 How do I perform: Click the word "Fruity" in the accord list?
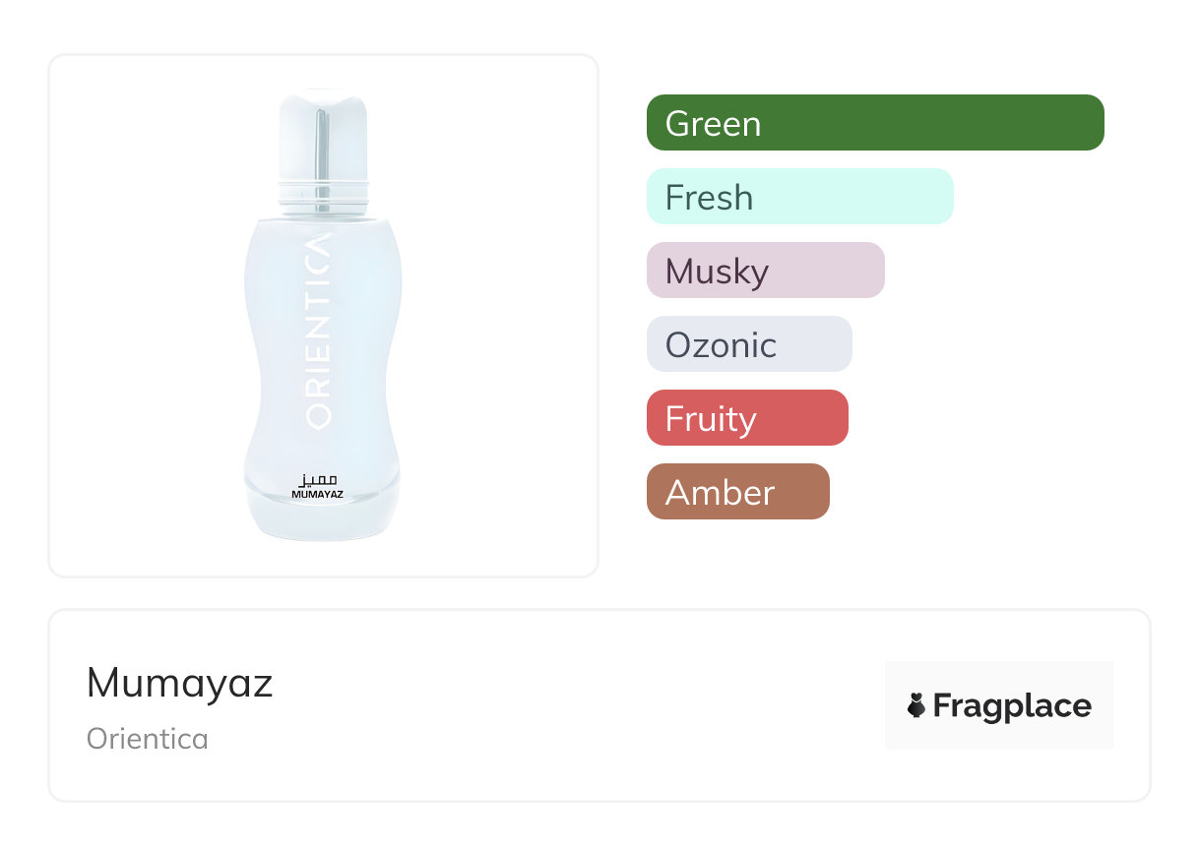tap(711, 419)
